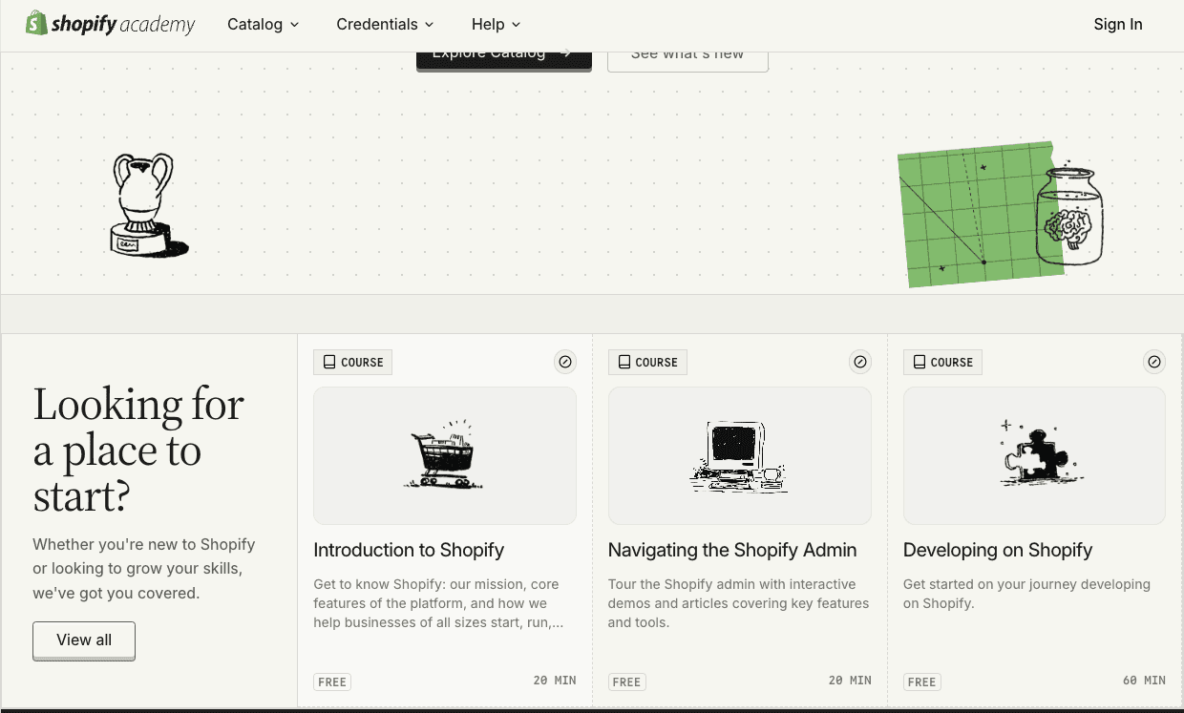The image size is (1184, 713).
Task: Open the computer illustration course thumbnail
Action: 740,455
